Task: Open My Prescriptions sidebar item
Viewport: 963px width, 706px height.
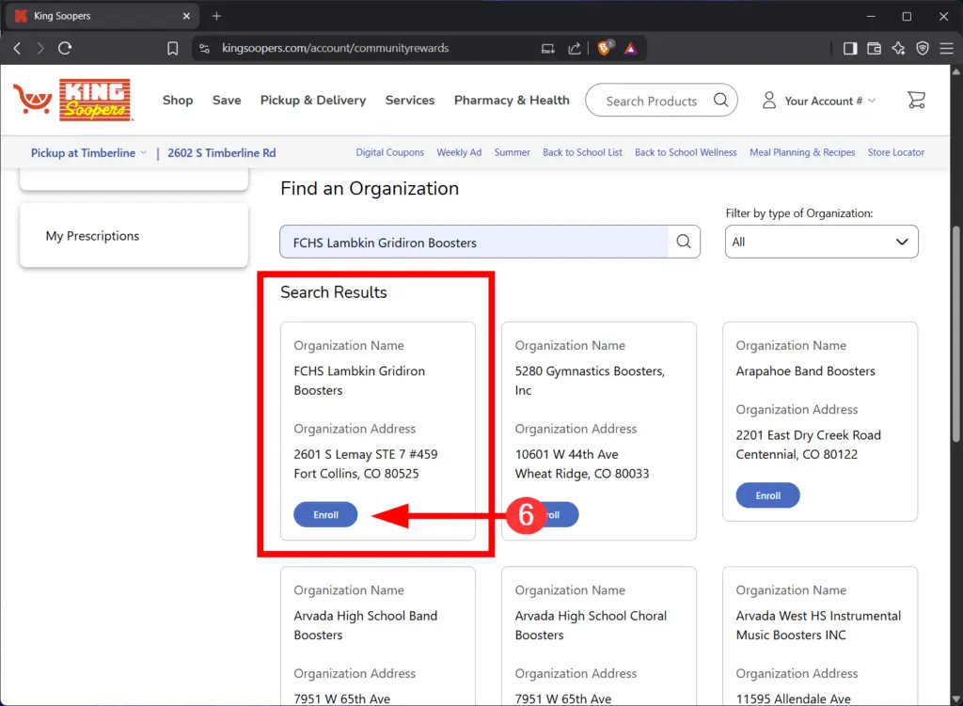Action: [x=134, y=236]
